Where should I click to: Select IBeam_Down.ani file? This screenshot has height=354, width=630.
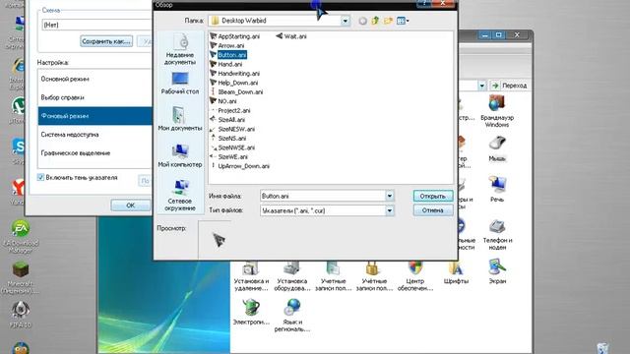tap(236, 91)
